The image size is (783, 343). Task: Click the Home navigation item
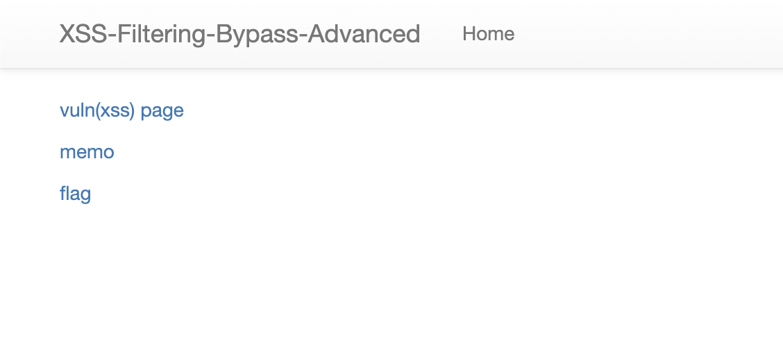489,34
